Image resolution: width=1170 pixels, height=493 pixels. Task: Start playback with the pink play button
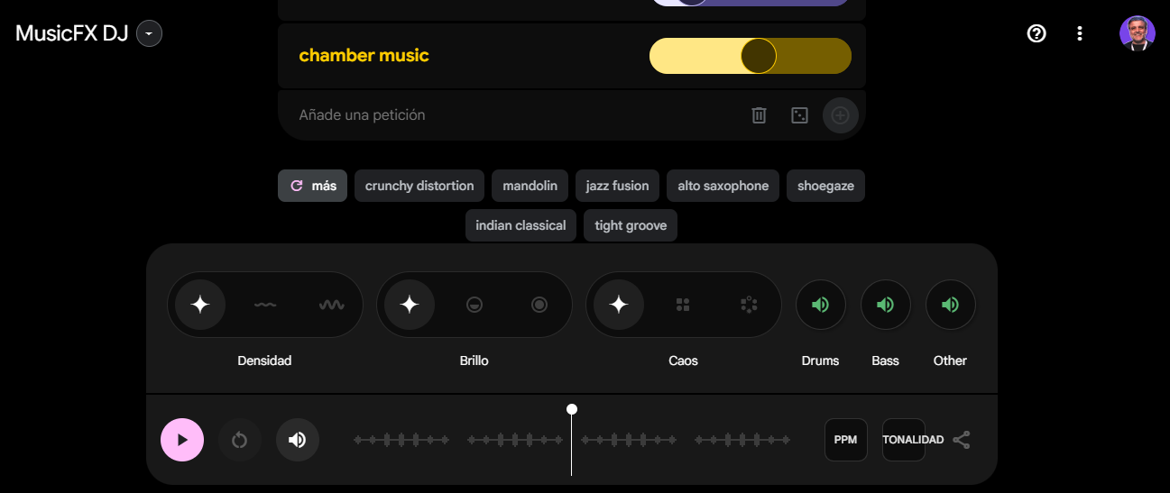tap(182, 440)
